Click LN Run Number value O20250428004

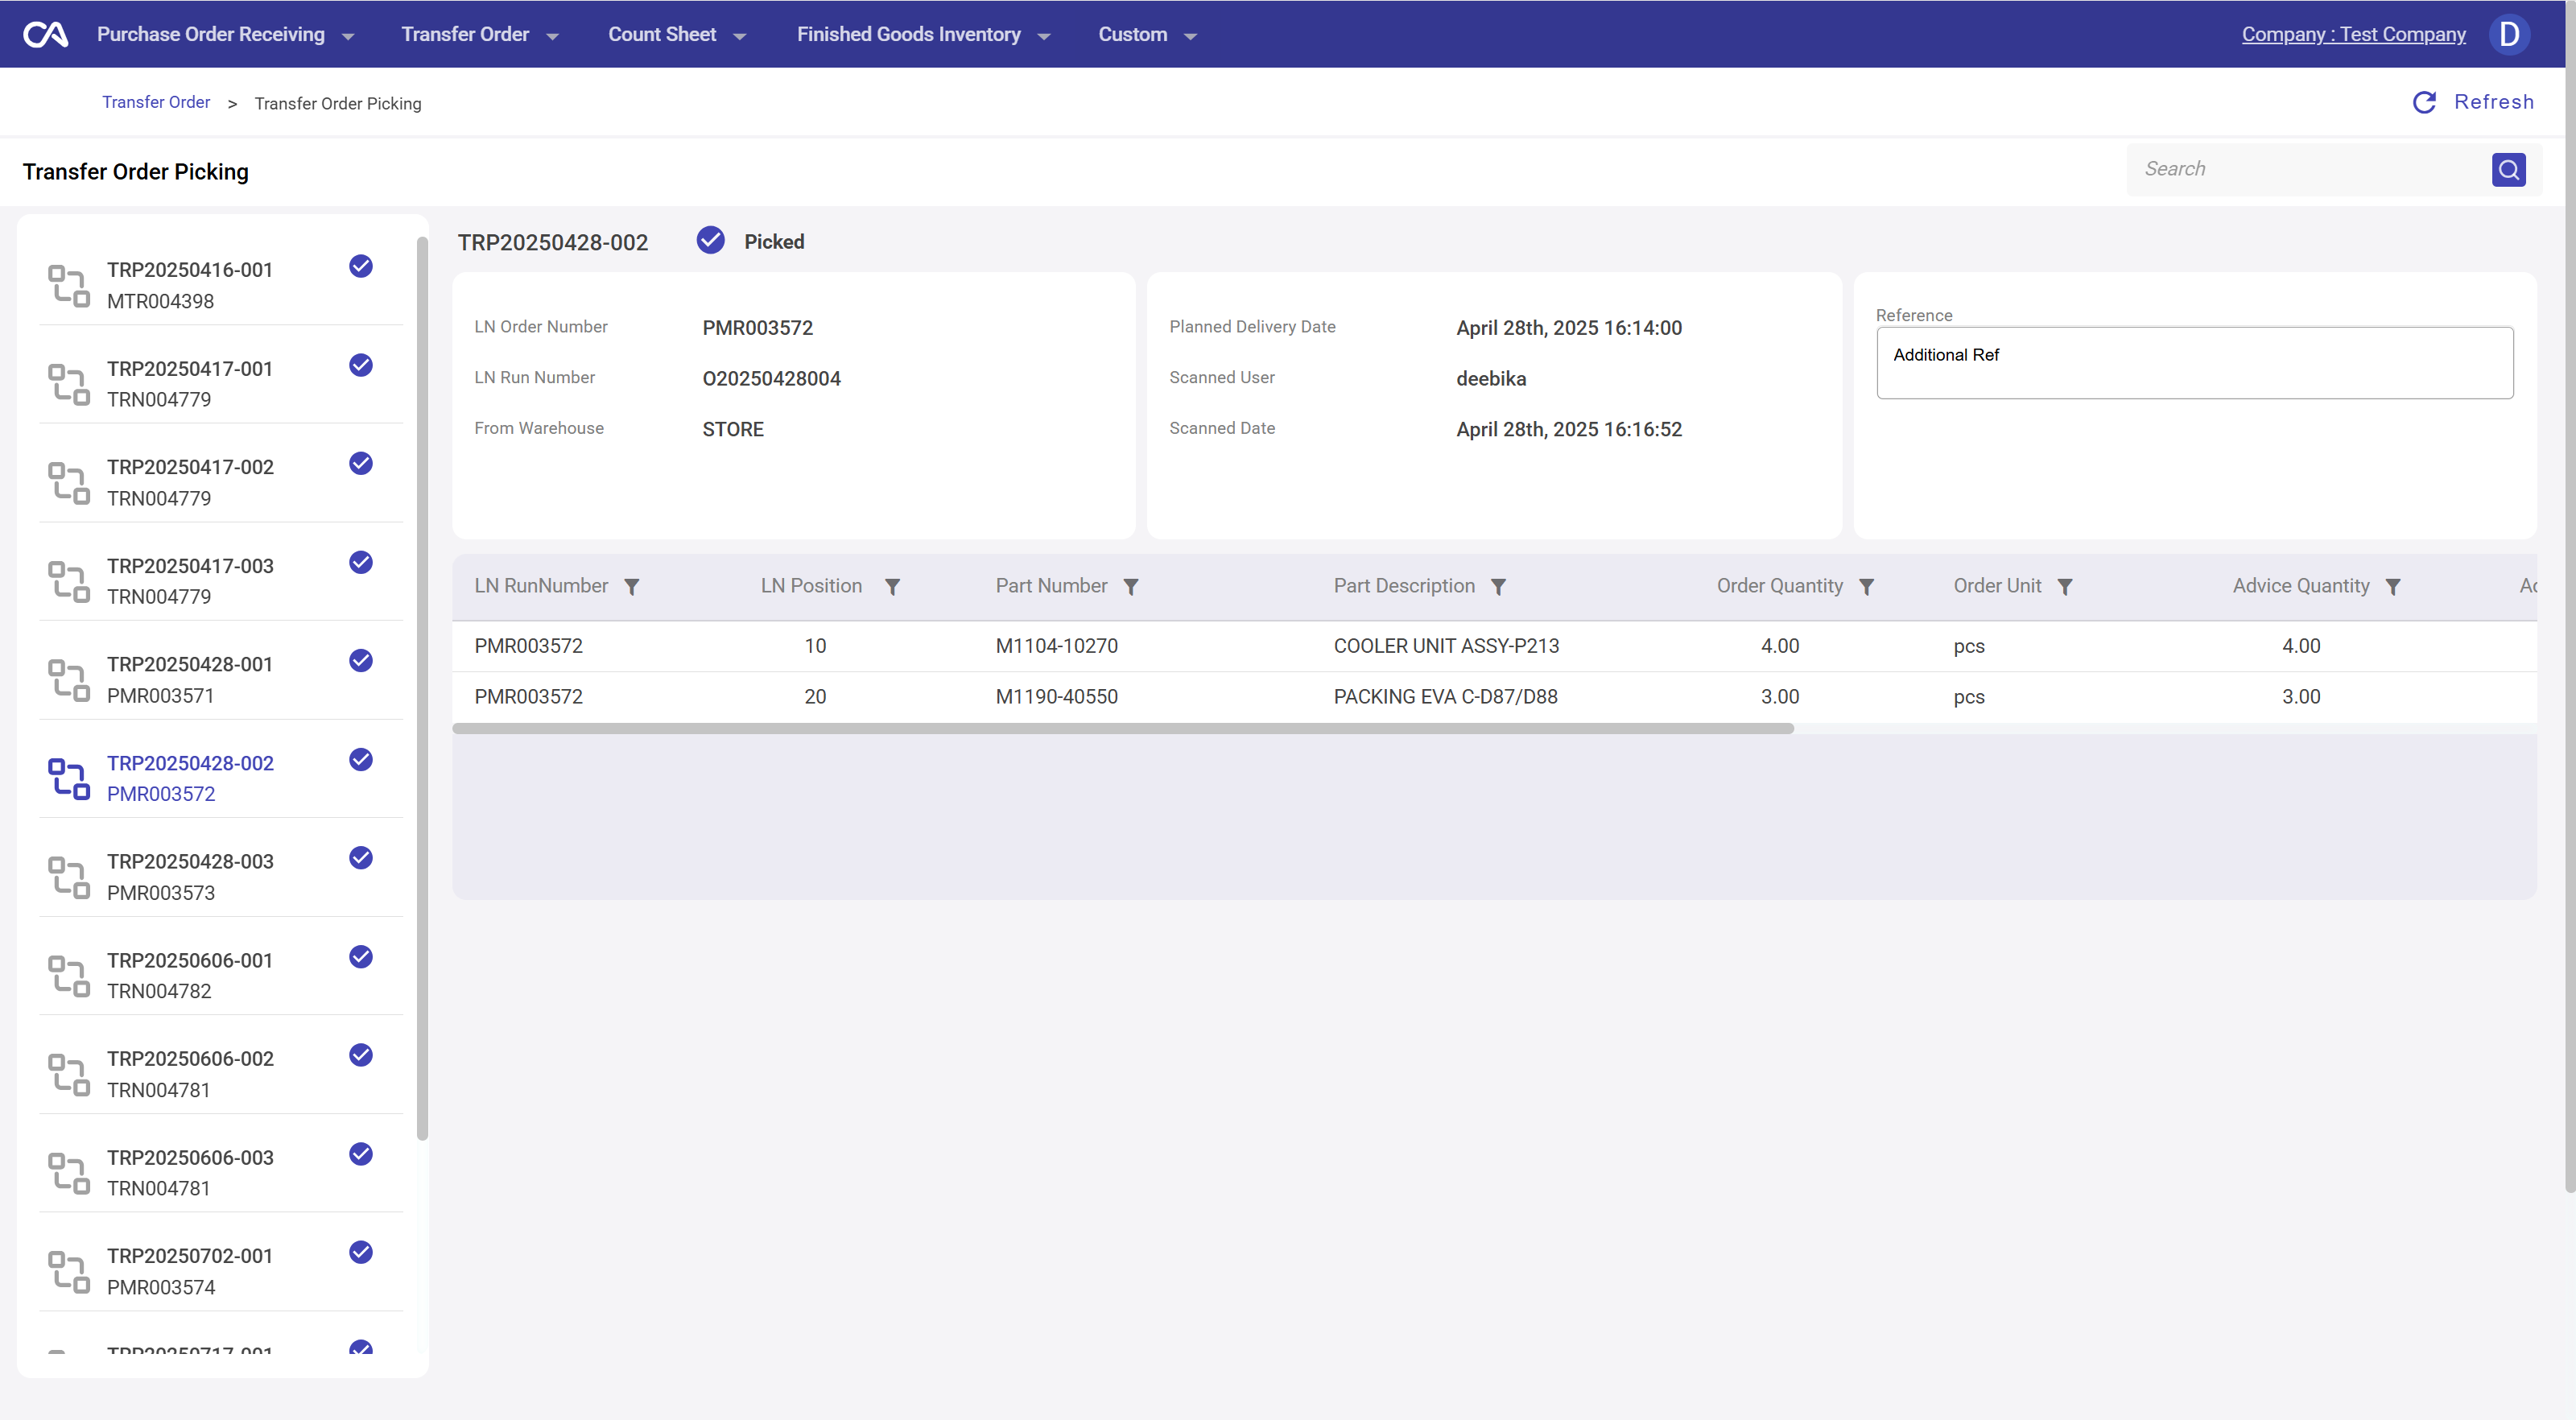point(771,379)
